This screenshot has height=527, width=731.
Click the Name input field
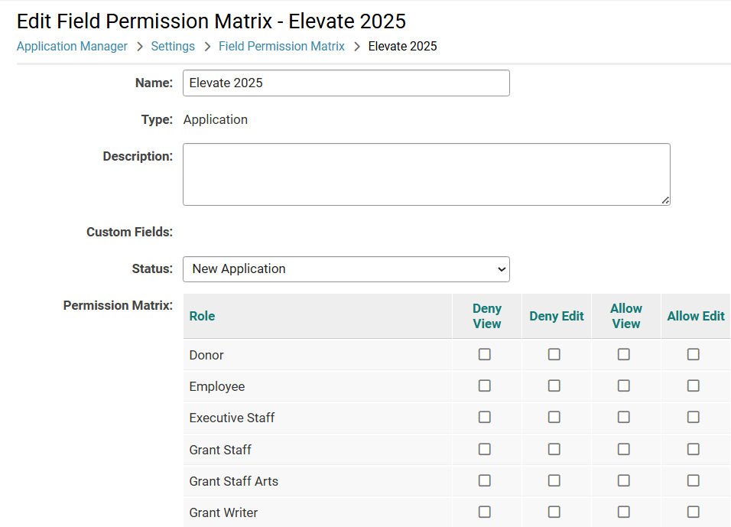click(x=346, y=83)
